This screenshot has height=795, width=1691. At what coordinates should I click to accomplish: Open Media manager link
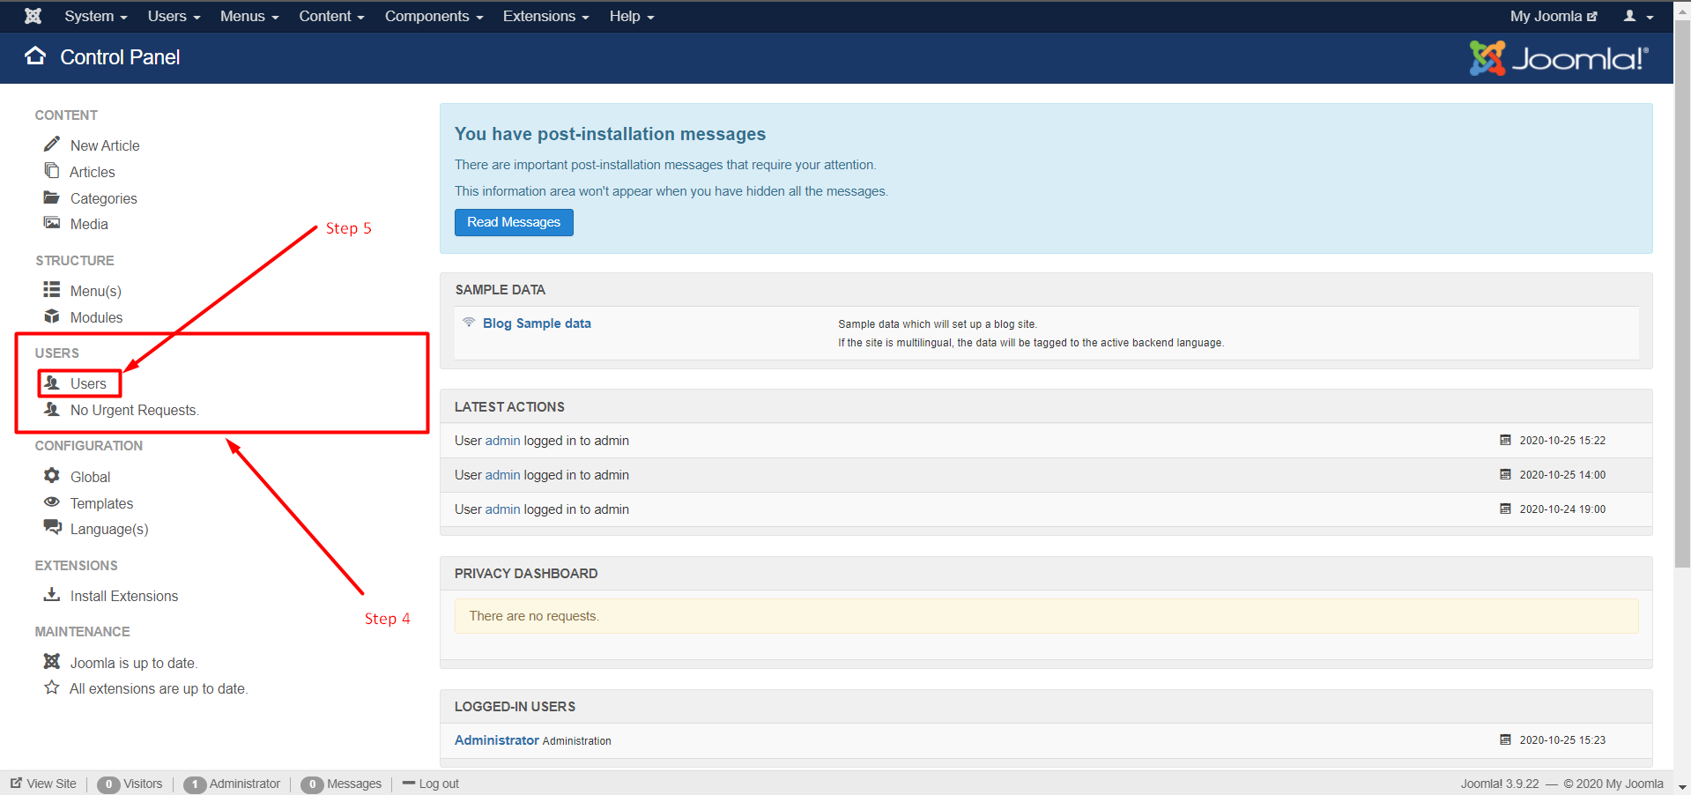[89, 224]
